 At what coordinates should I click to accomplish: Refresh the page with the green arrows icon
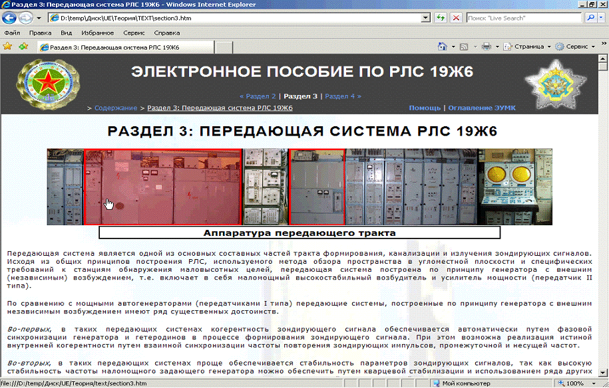tap(441, 18)
